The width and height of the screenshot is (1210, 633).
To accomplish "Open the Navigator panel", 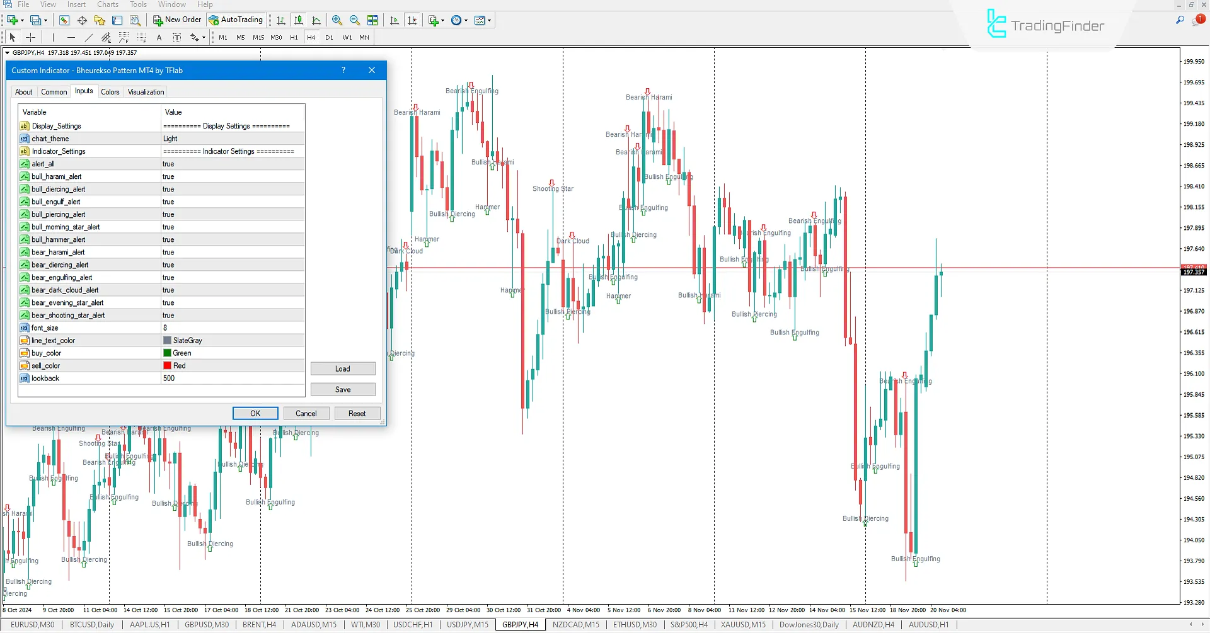I will [99, 20].
